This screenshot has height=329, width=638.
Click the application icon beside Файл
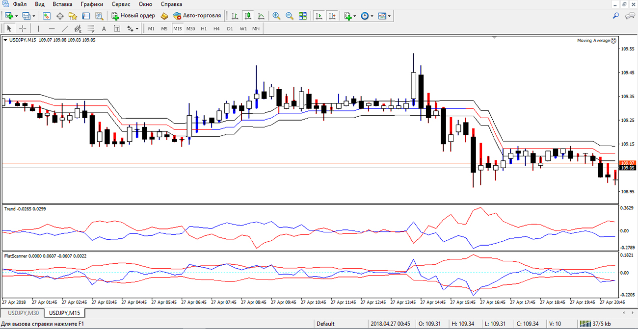(x=5, y=4)
